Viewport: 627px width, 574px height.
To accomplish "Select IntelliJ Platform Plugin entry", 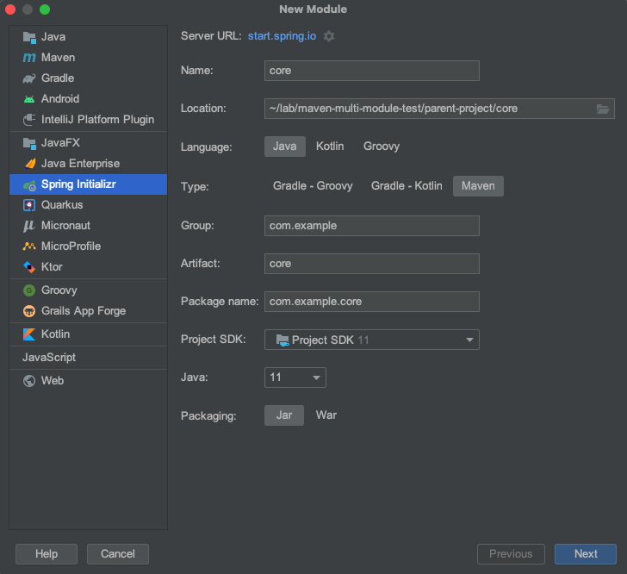I will [88, 119].
